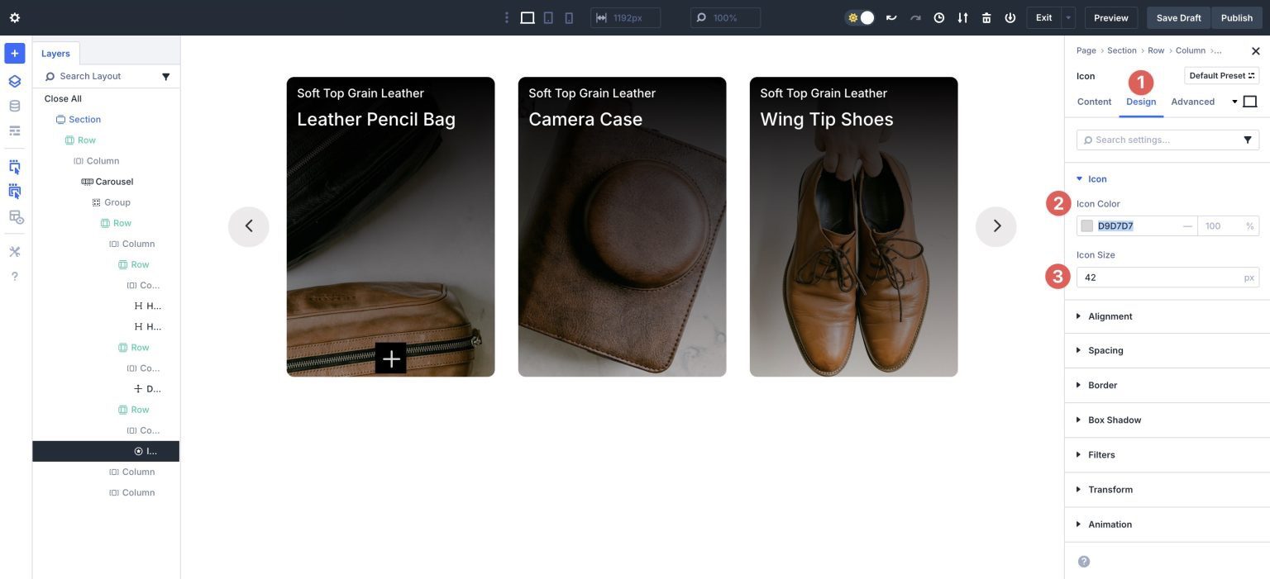Toggle the settings filter in the search bar
The height and width of the screenshot is (579, 1270).
coord(1248,140)
